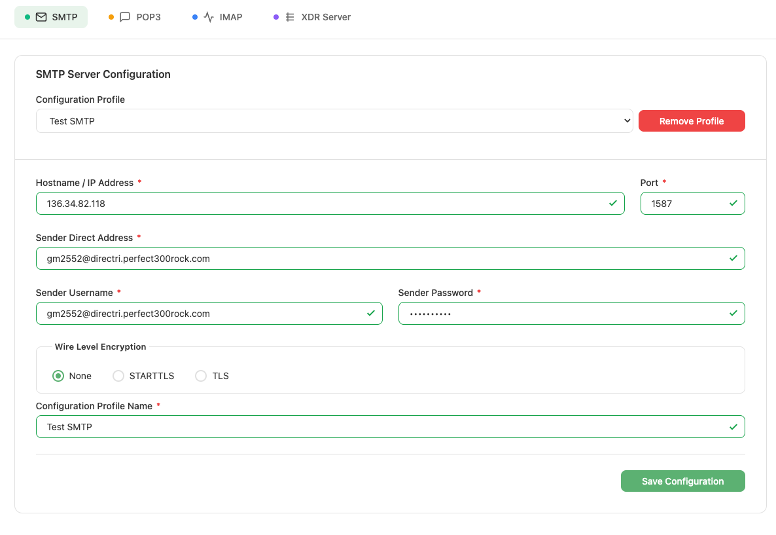Click the activity pulse icon on IMAP tab
This screenshot has width=776, height=535.
pyautogui.click(x=209, y=17)
